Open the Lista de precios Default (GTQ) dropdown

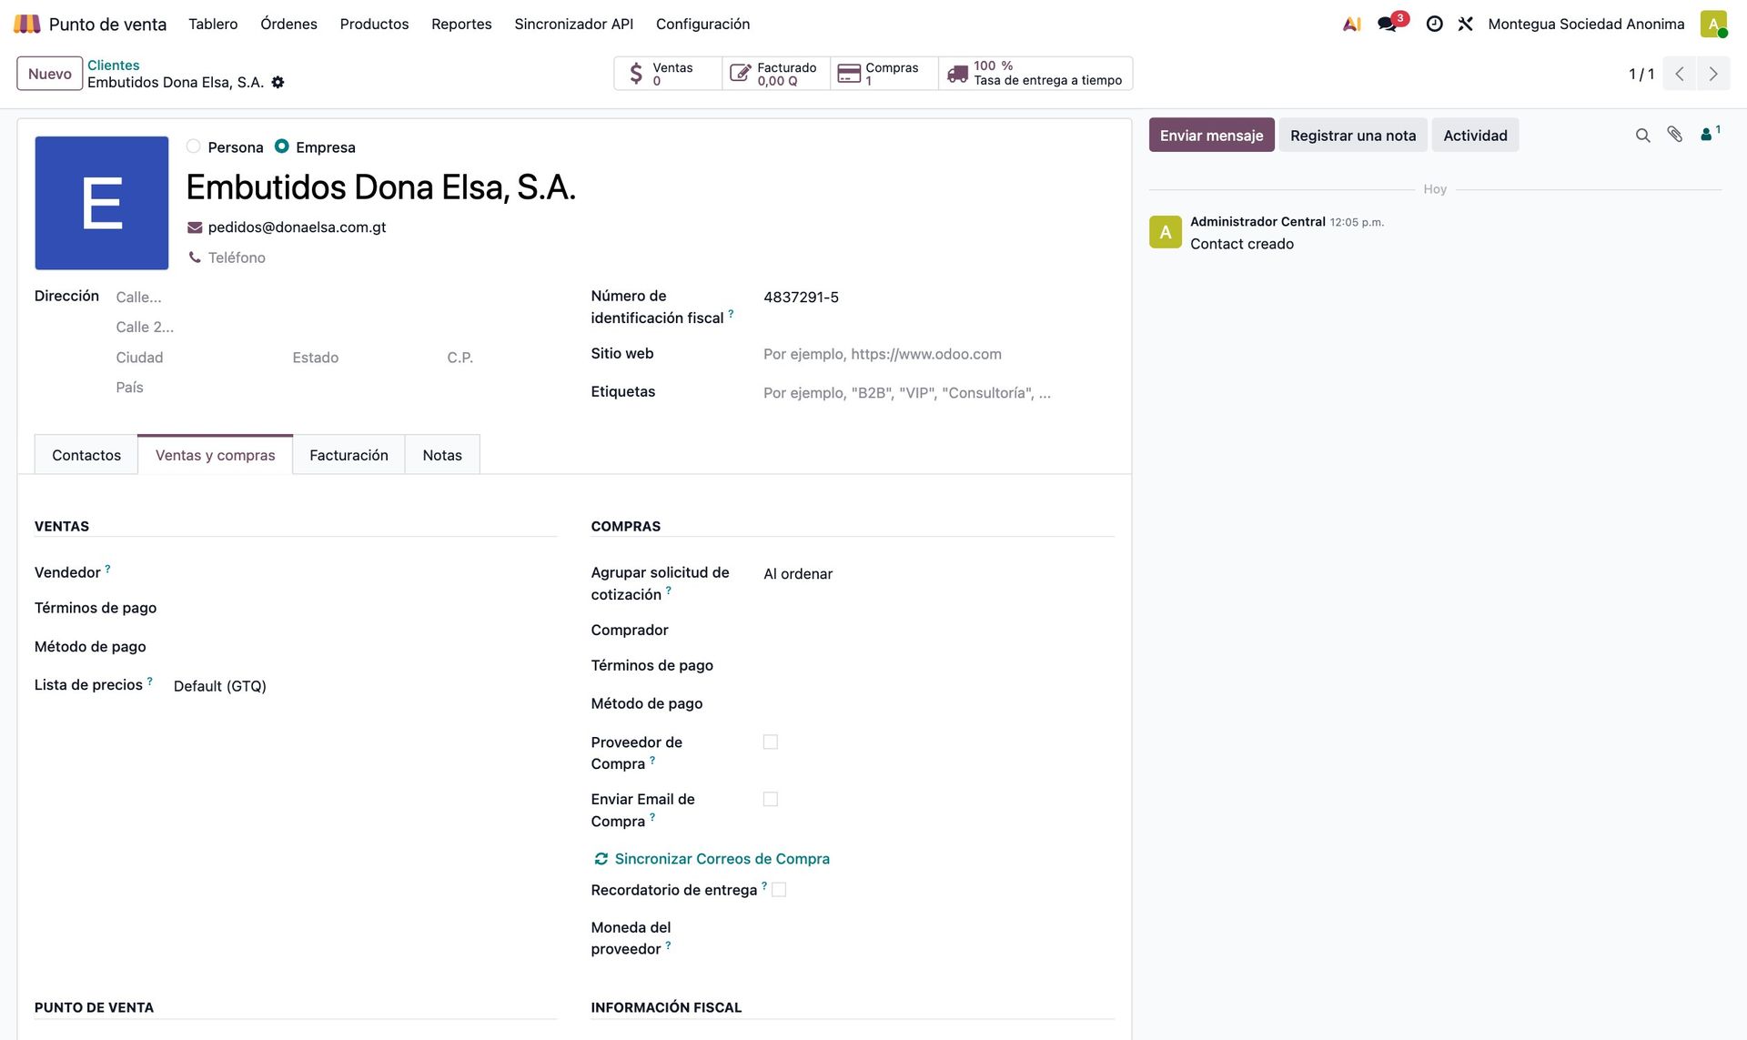(364, 686)
